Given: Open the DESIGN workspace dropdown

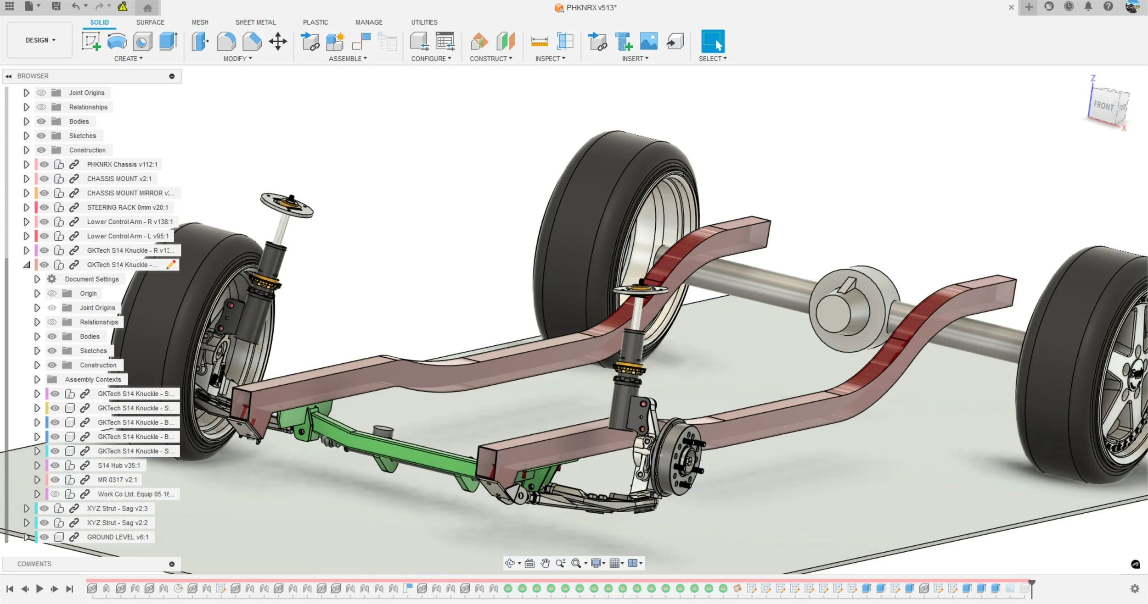Looking at the screenshot, I should pos(40,40).
